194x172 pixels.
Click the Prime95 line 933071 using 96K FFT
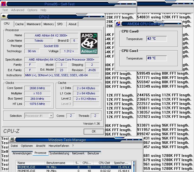click(x=163, y=125)
